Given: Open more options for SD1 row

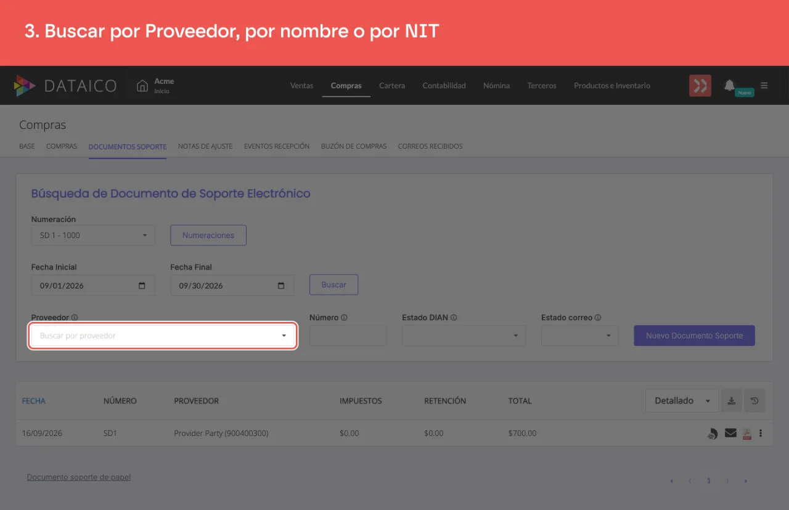Looking at the screenshot, I should [761, 433].
